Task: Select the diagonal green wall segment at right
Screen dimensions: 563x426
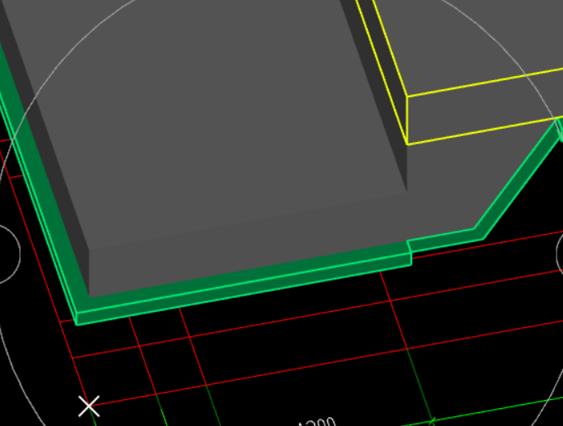Action: tap(518, 178)
